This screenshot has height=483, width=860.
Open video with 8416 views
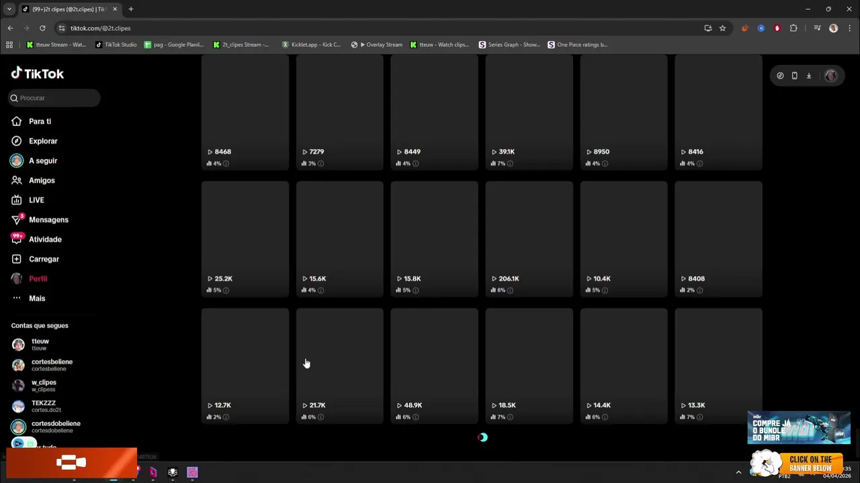[719, 113]
